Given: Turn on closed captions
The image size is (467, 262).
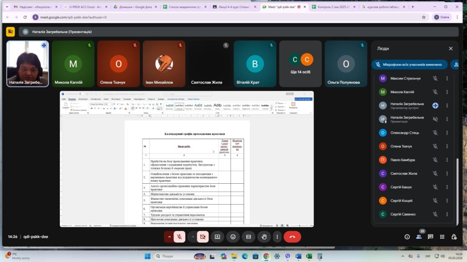Looking at the screenshot, I should point(249,237).
